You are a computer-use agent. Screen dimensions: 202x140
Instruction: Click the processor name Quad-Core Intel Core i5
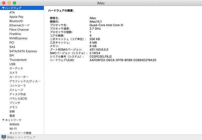pos(106,25)
